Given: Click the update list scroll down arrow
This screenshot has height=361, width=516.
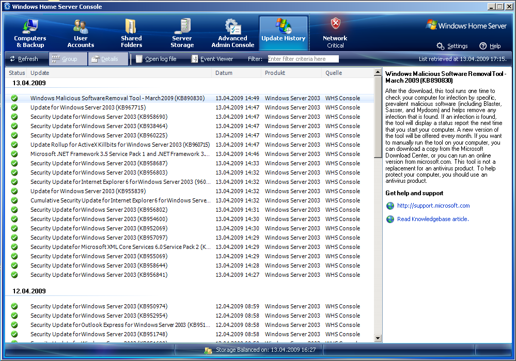Looking at the screenshot, I should (x=378, y=338).
